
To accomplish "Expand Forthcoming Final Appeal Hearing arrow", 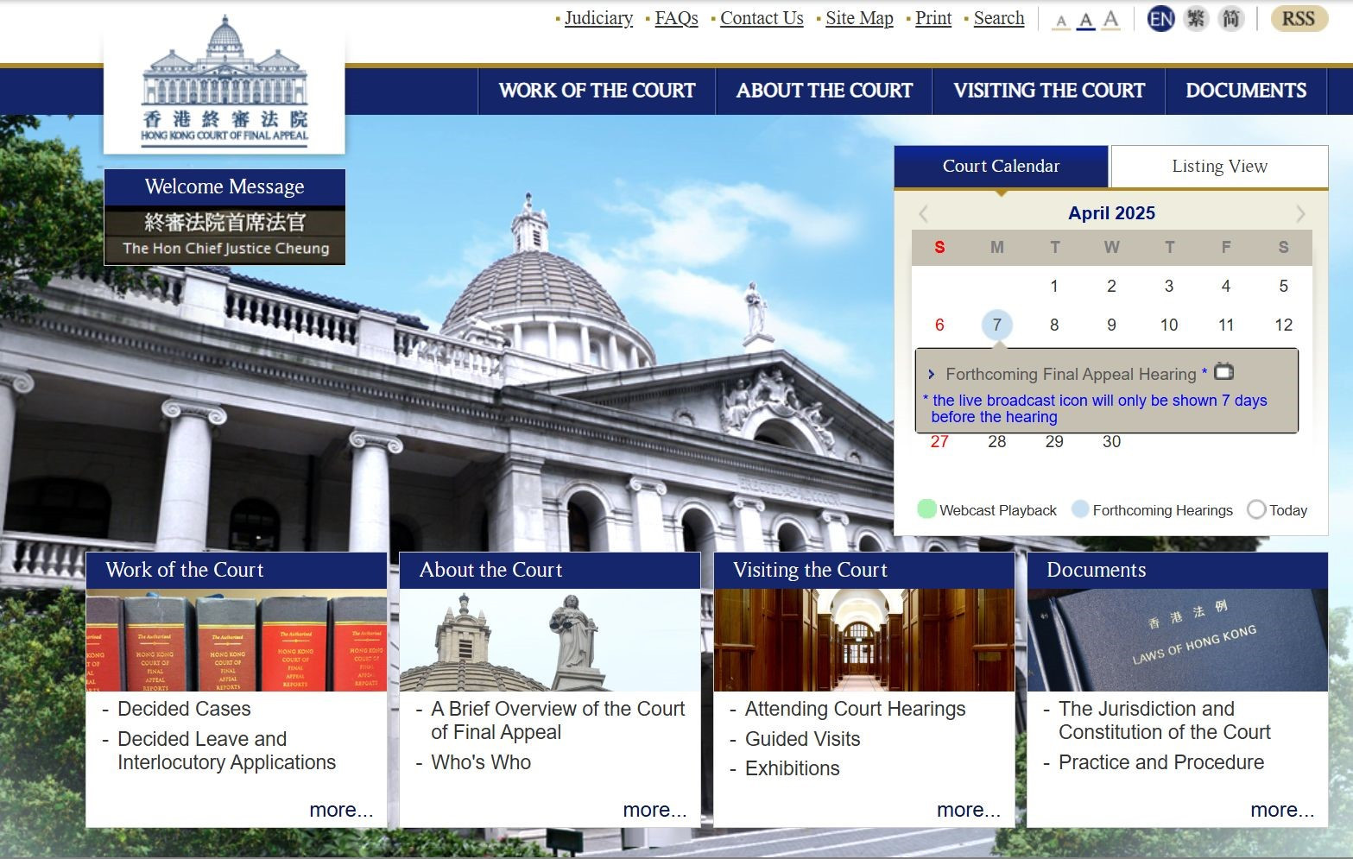I will 932,374.
